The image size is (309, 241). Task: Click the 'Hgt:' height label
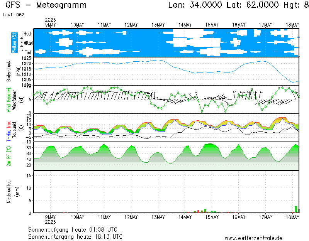pyautogui.click(x=292, y=5)
